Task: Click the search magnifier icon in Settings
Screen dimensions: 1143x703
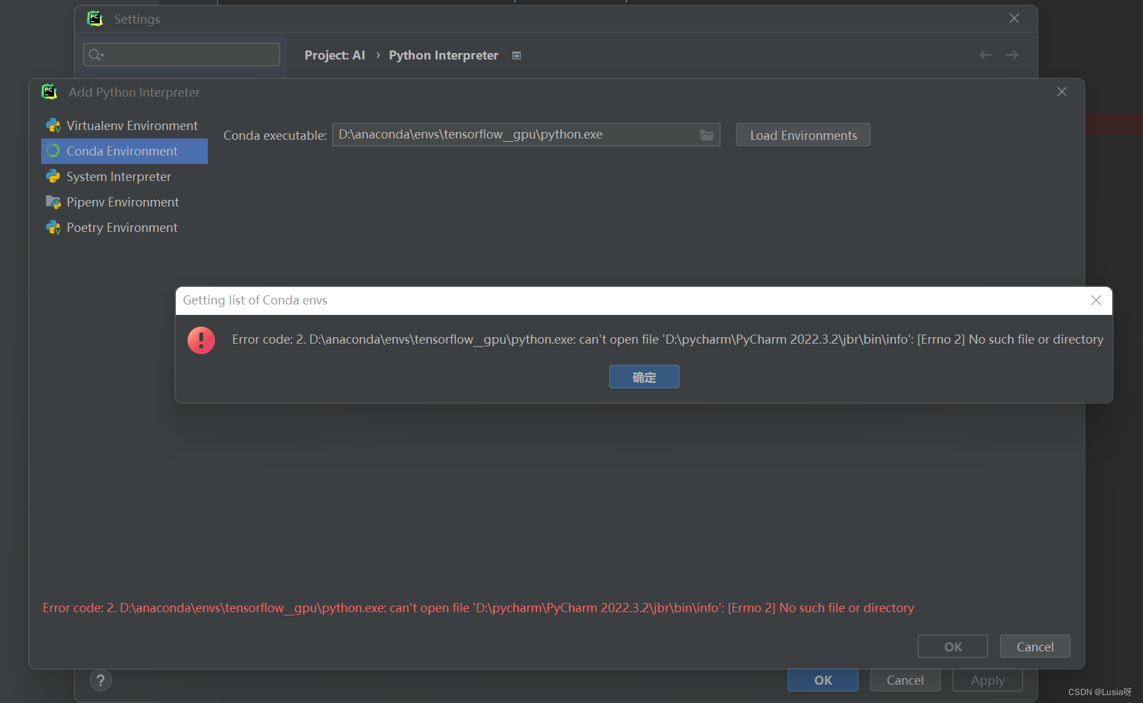Action: pos(96,55)
